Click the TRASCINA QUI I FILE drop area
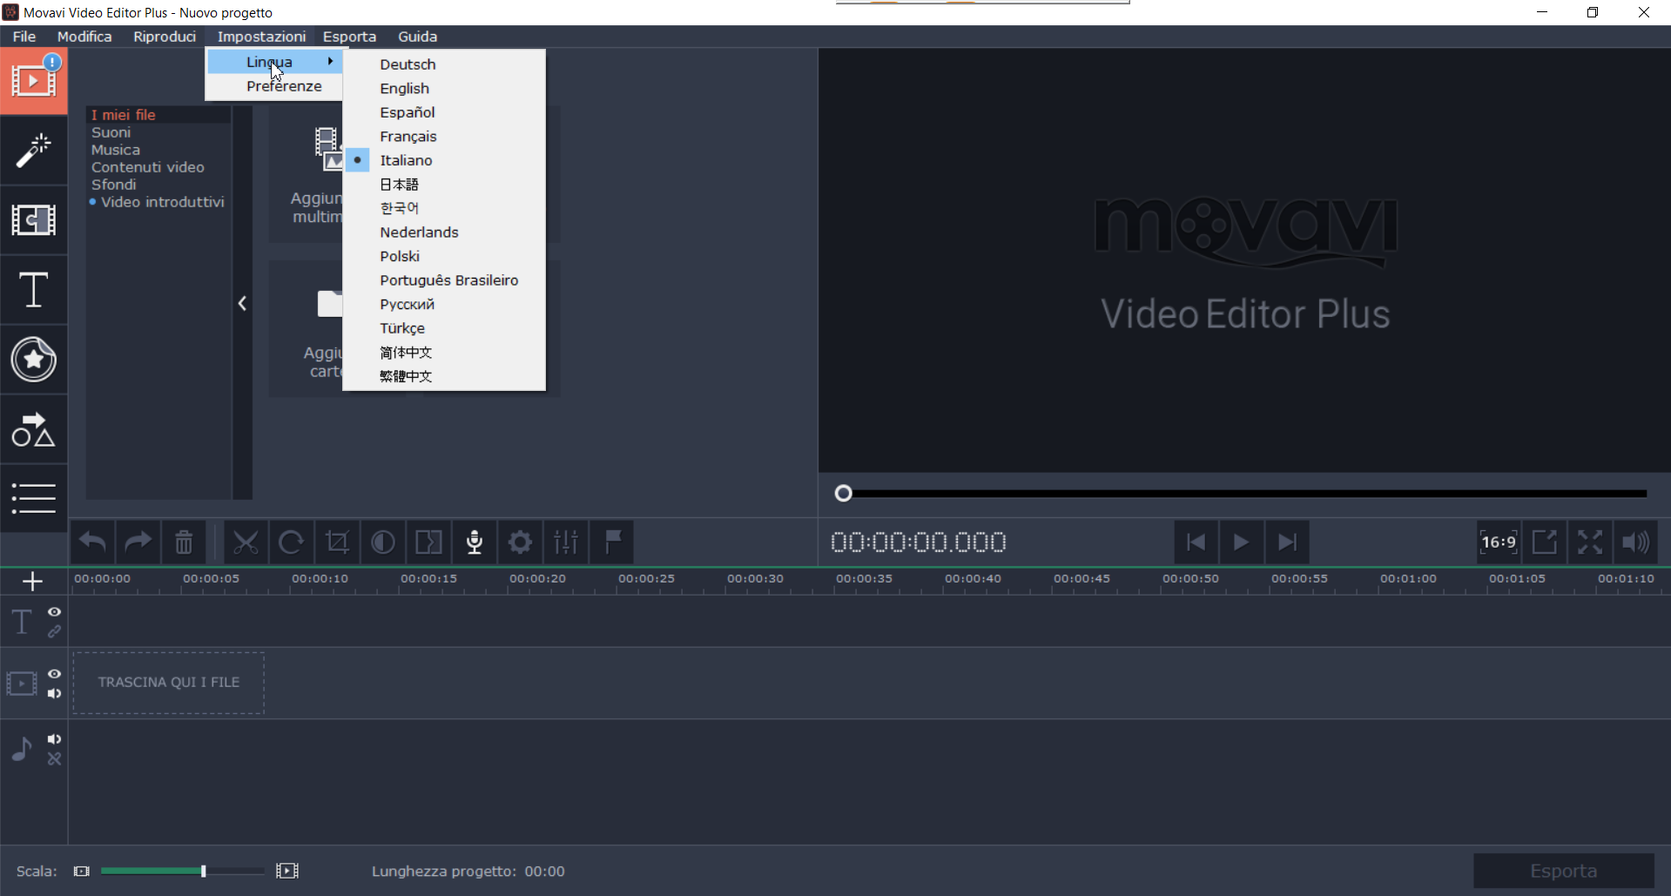 point(169,683)
